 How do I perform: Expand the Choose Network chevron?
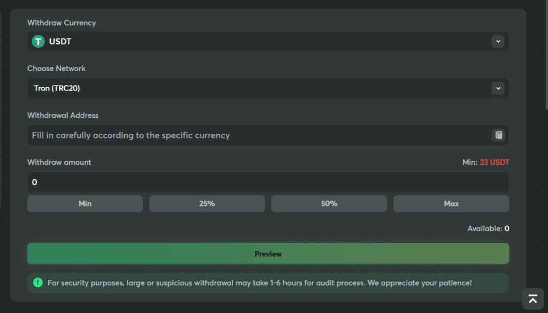tap(498, 88)
